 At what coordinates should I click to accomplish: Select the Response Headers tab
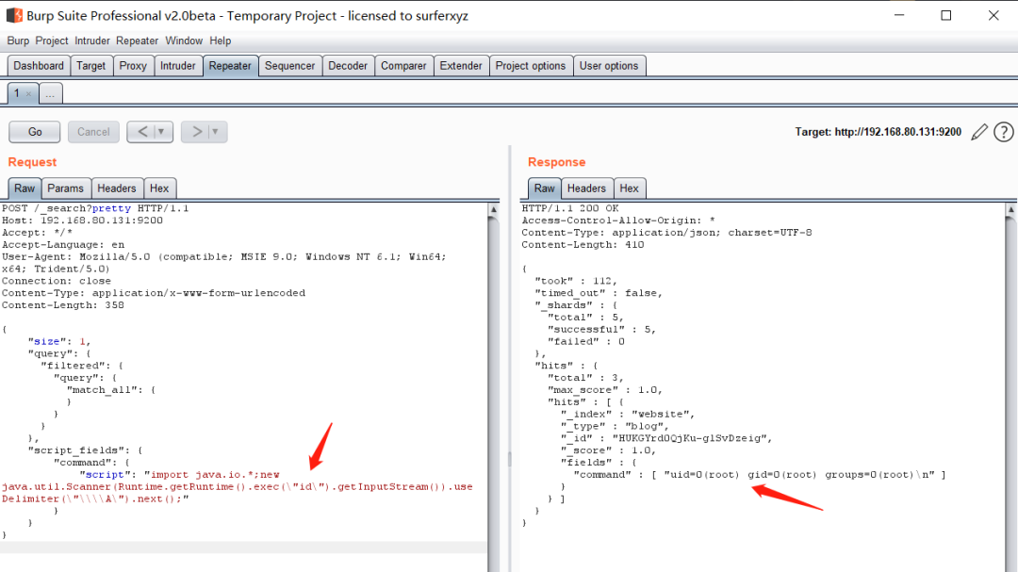tap(586, 188)
